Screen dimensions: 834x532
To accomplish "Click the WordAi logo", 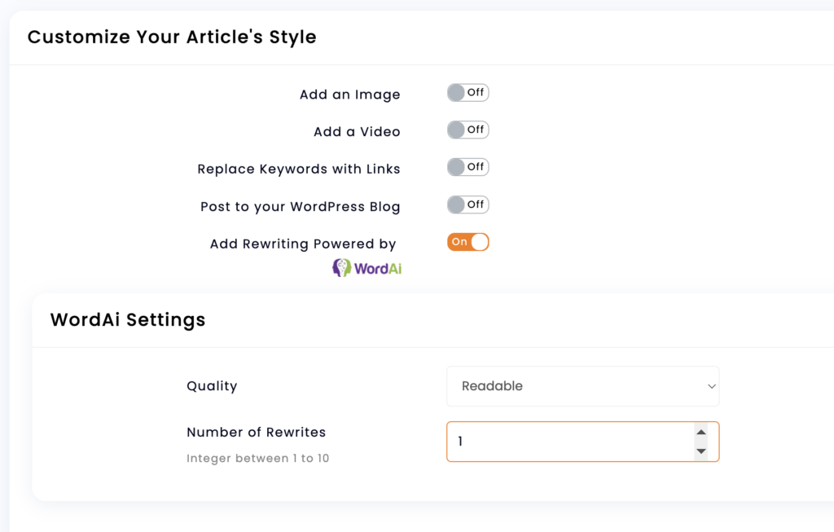I will (x=367, y=268).
